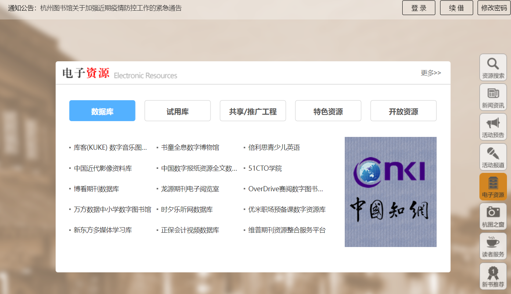Image resolution: width=511 pixels, height=294 pixels.
Task: Switch to the 特色资源 tab
Action: pos(328,111)
